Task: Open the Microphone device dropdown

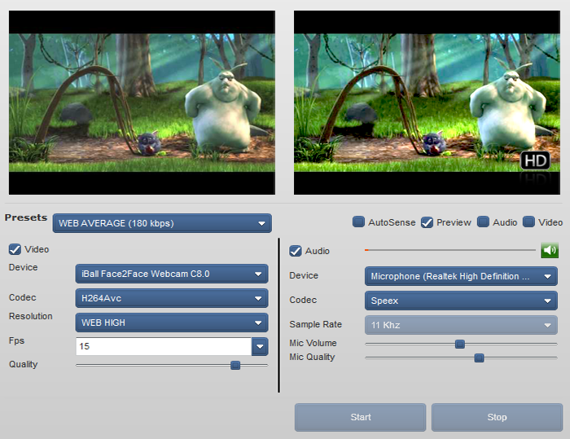Action: coord(461,276)
